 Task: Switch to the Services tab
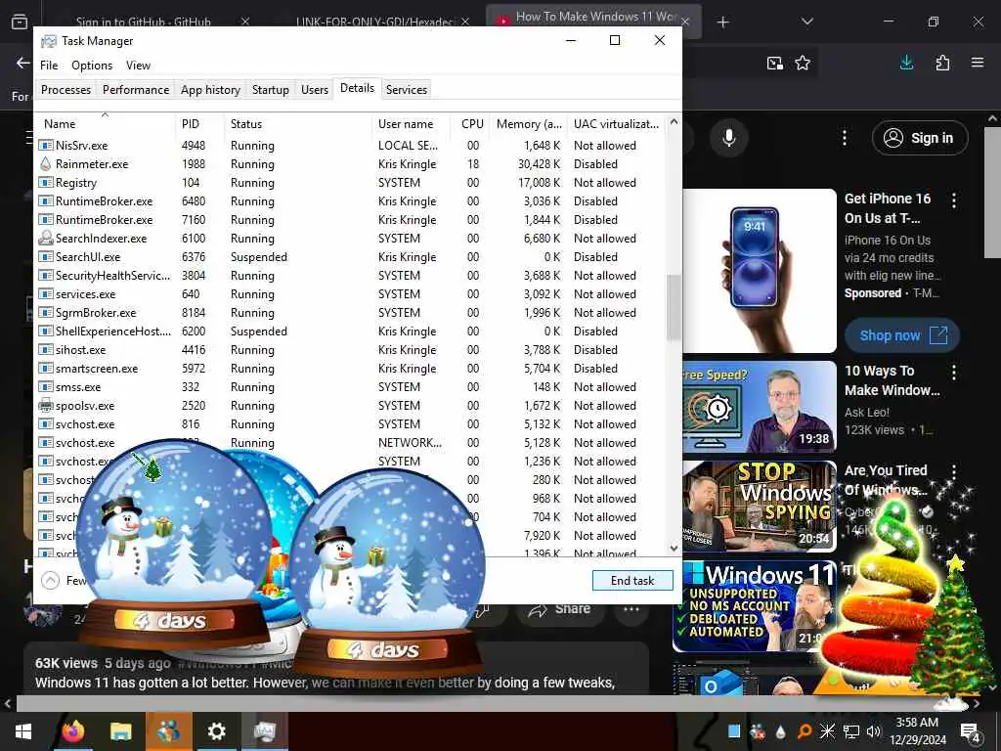click(x=406, y=89)
